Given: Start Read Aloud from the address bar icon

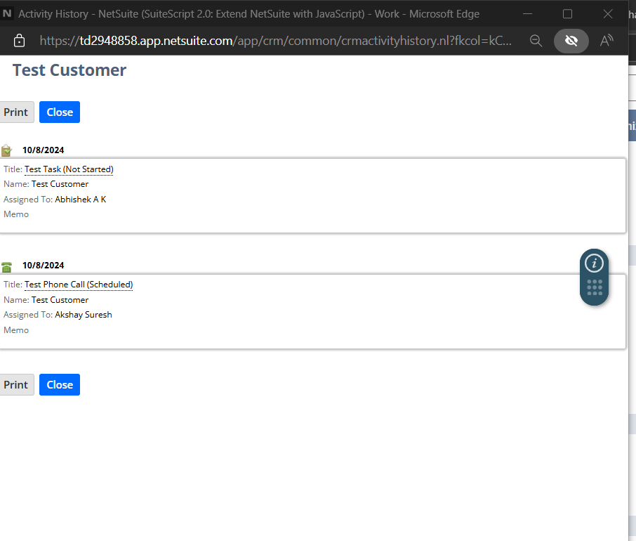Looking at the screenshot, I should pos(607,41).
